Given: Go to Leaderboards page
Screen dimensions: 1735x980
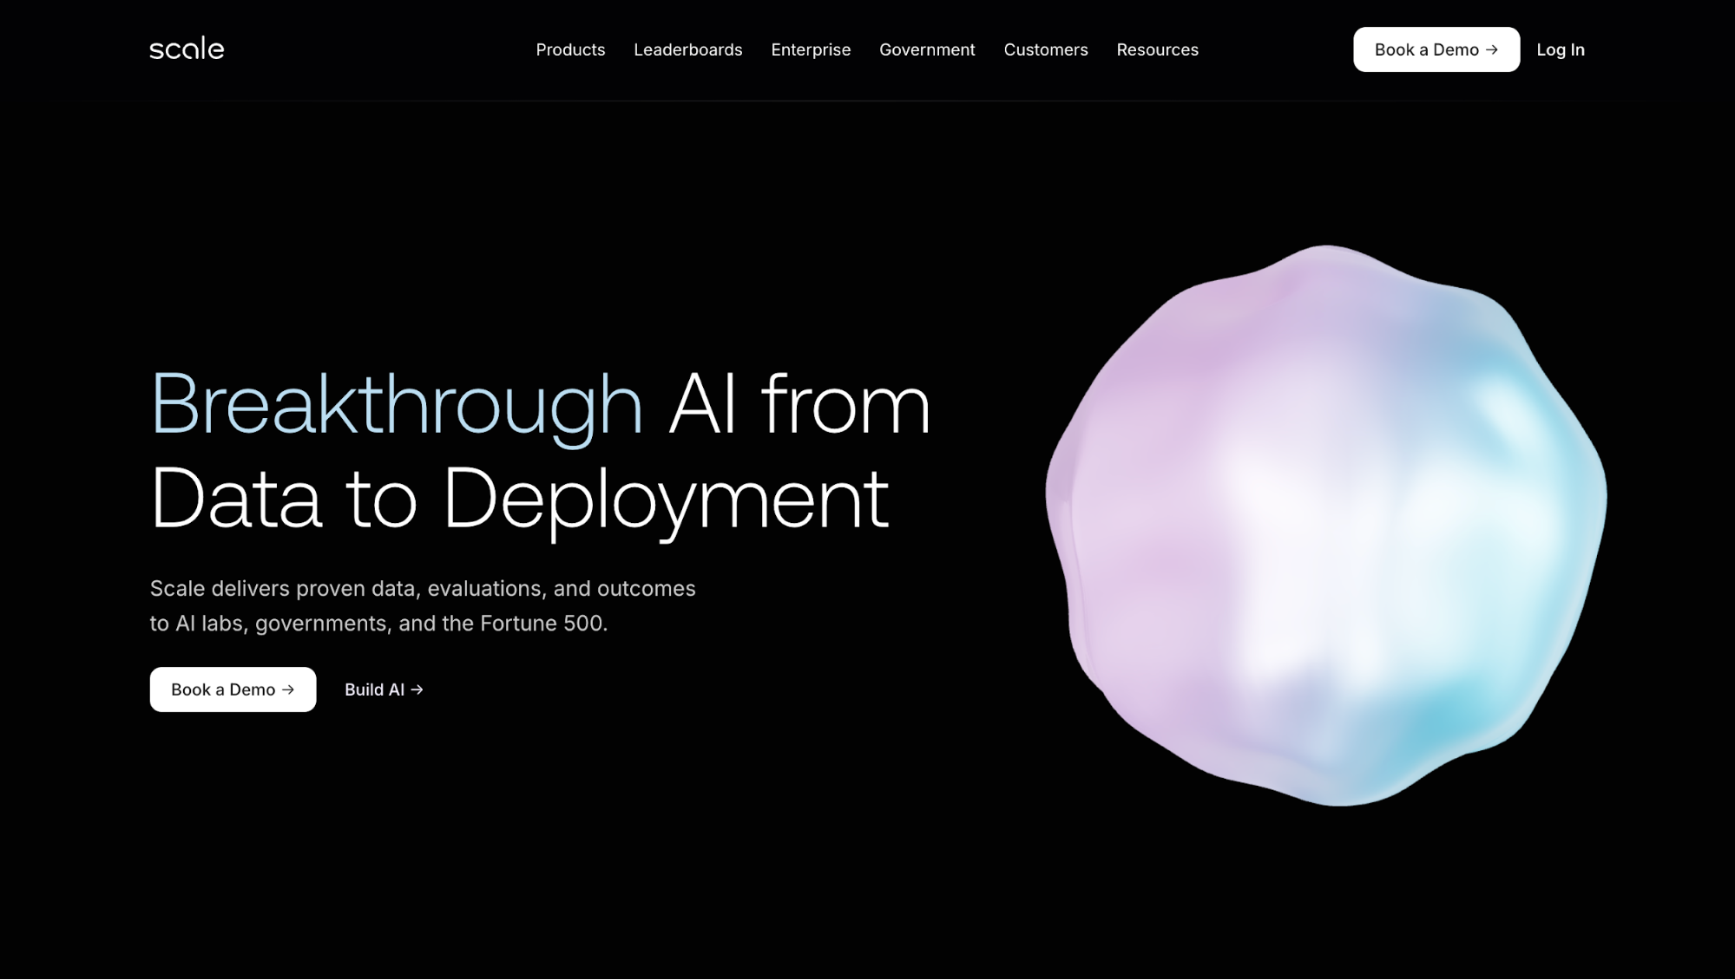Looking at the screenshot, I should 687,49.
